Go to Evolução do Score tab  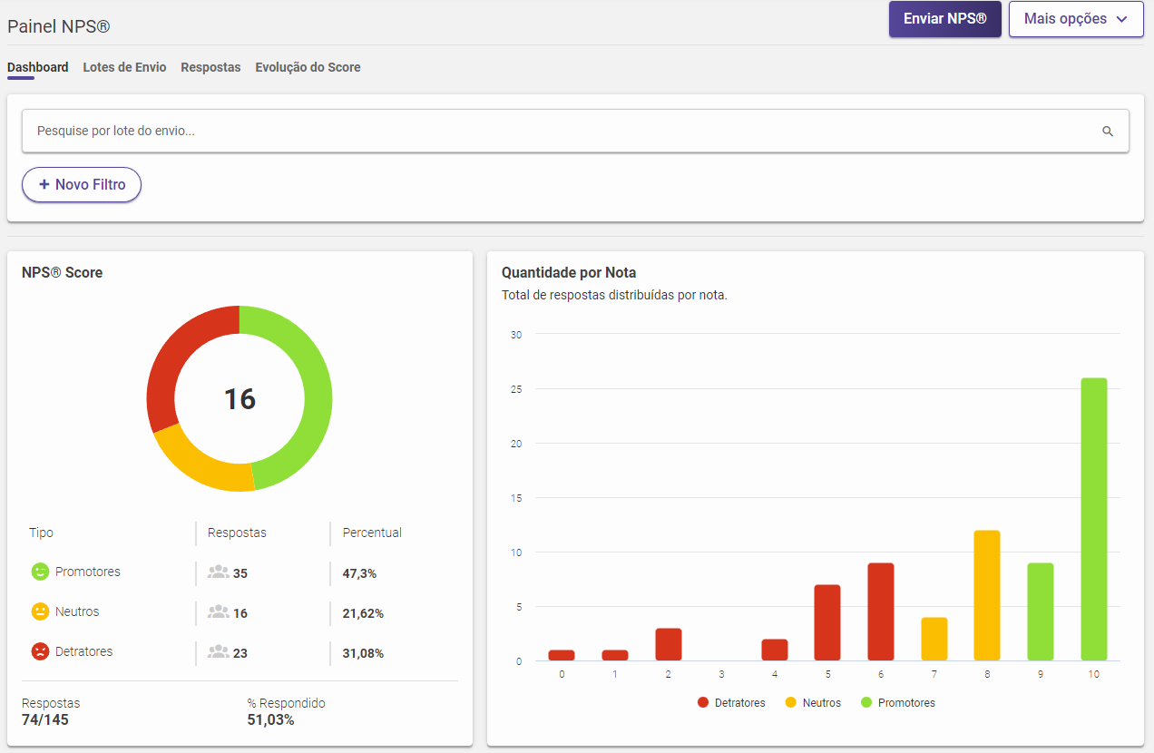[x=308, y=67]
